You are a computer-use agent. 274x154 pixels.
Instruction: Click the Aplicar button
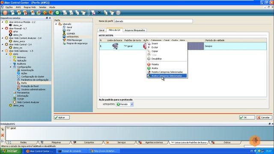coord(62,118)
